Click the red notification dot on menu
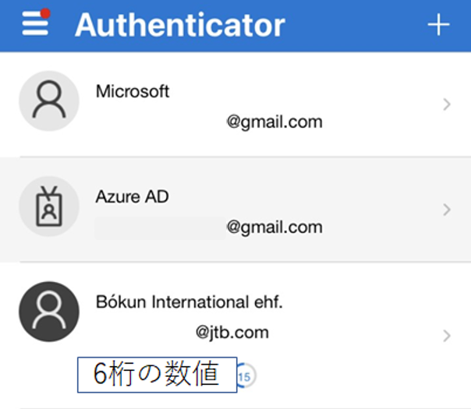 point(45,13)
